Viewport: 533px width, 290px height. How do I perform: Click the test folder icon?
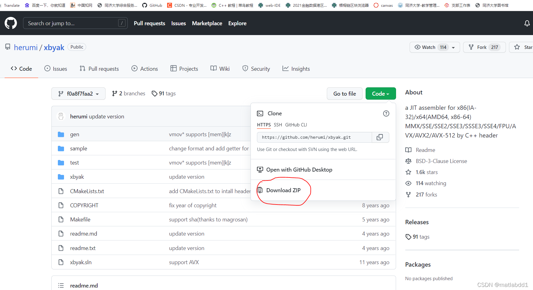point(61,163)
